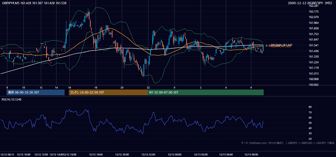Click bottom time label 12/13 00:00
Image resolution: width=336 pixels, height=157 pixels.
[174, 154]
